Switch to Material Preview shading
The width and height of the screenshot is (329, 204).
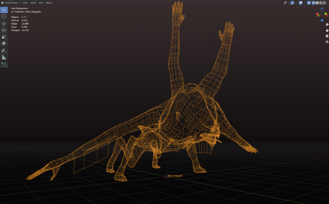(321, 3)
